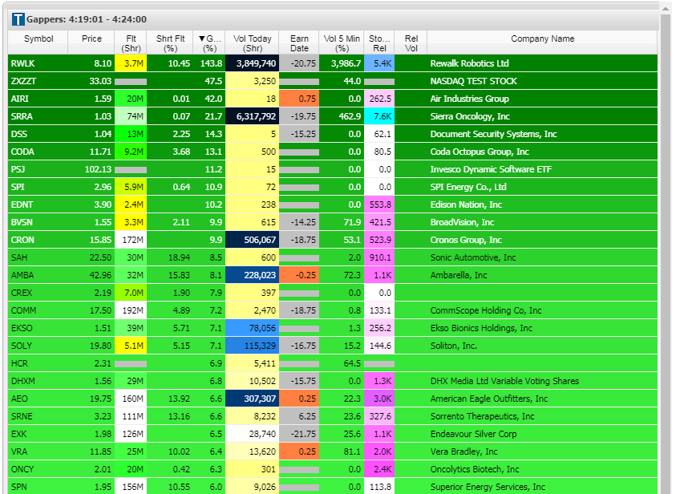Click Document Security Systems, Inc name

[494, 134]
